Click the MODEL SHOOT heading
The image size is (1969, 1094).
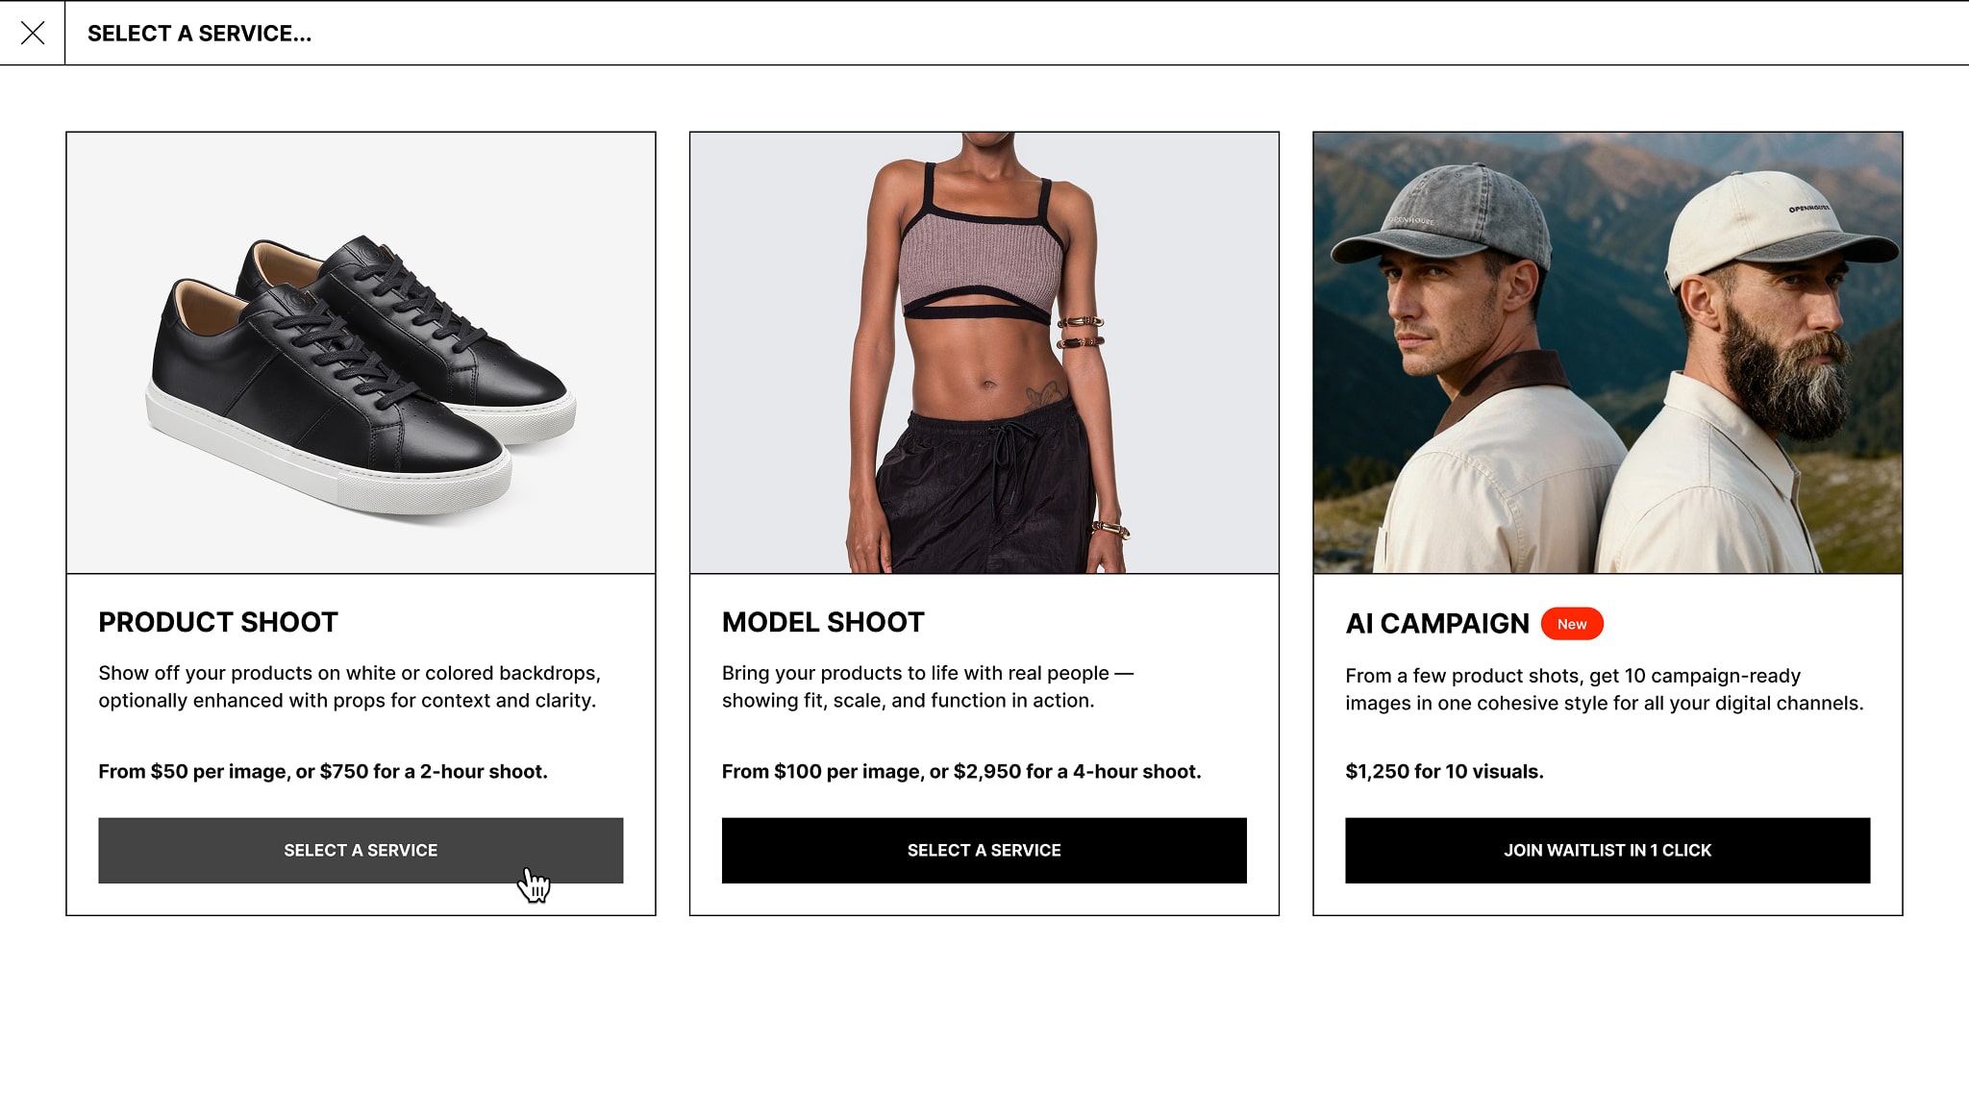(x=822, y=623)
